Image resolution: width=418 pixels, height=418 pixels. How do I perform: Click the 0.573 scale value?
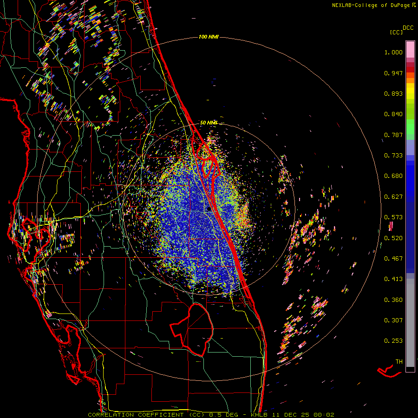coord(393,217)
